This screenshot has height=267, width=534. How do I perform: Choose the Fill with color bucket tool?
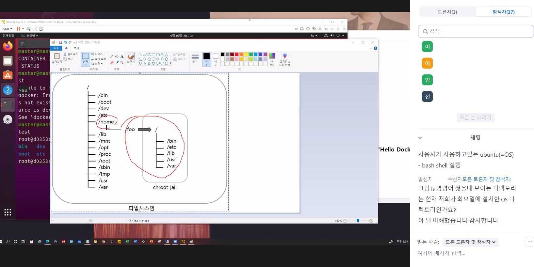point(117,56)
